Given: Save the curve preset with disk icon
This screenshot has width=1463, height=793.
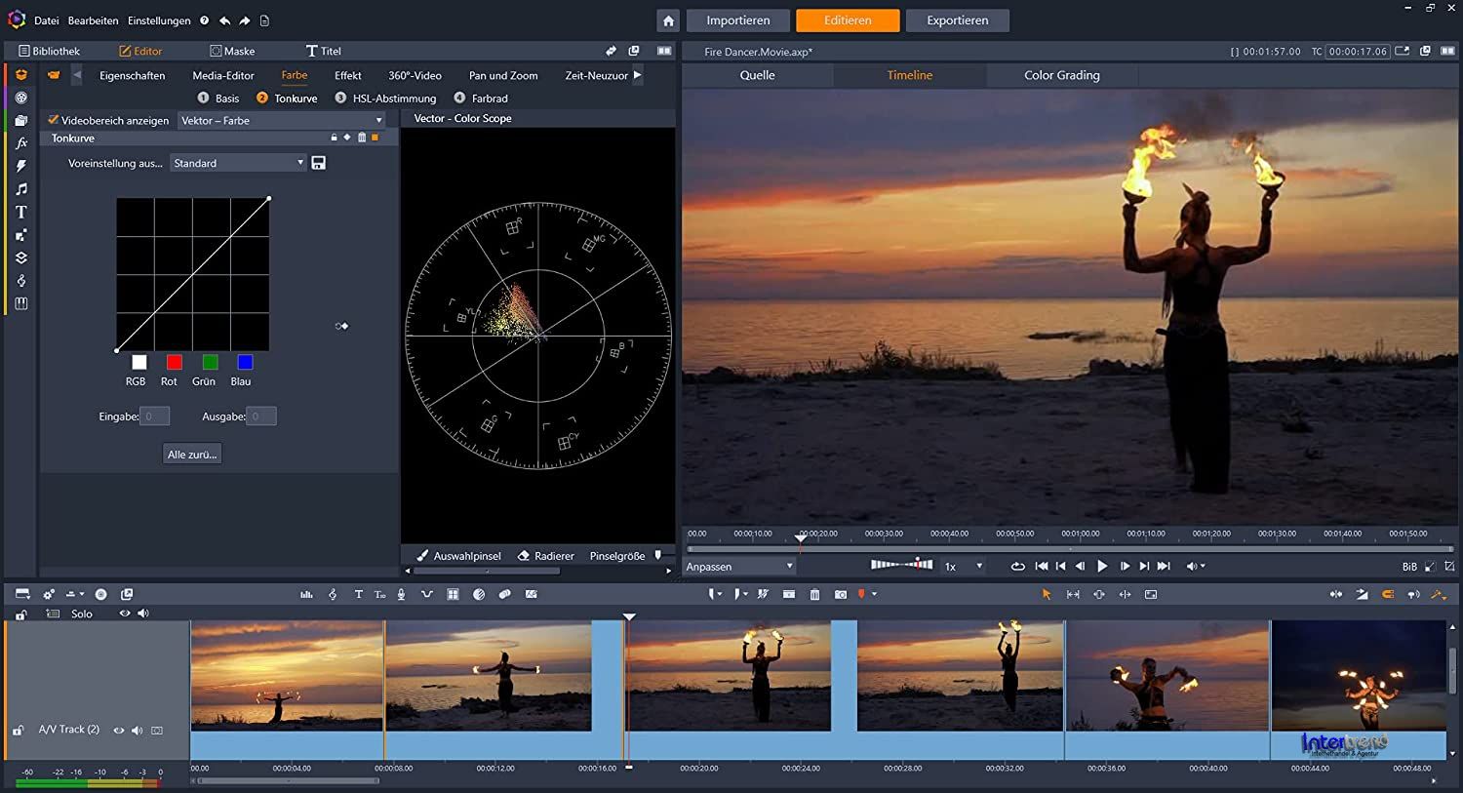Looking at the screenshot, I should (318, 163).
